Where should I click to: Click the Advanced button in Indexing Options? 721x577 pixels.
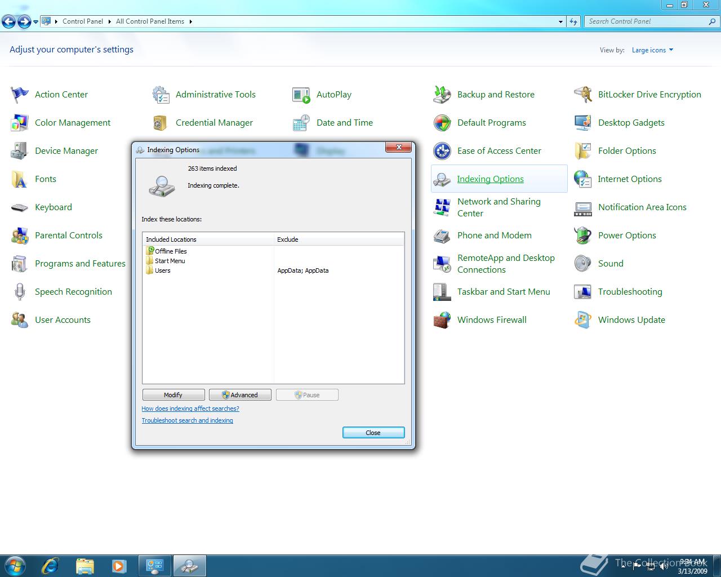[240, 395]
